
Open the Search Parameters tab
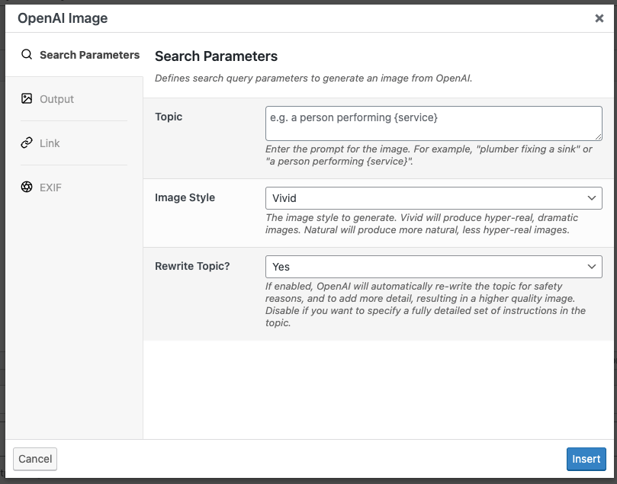click(74, 55)
